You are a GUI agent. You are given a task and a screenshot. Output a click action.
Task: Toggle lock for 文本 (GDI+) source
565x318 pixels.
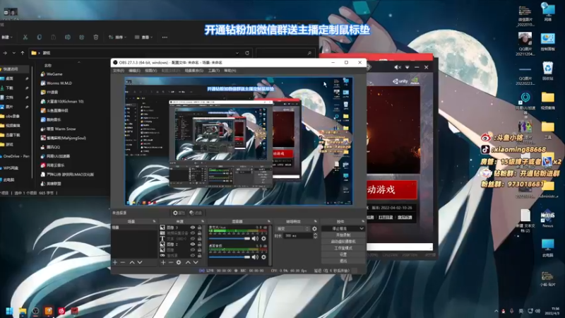[199, 239]
